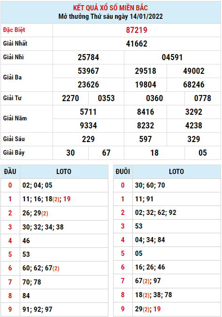Image resolution: width=222 pixels, height=317 pixels.
Task: Select fifth prize number 4238
Action: click(194, 126)
